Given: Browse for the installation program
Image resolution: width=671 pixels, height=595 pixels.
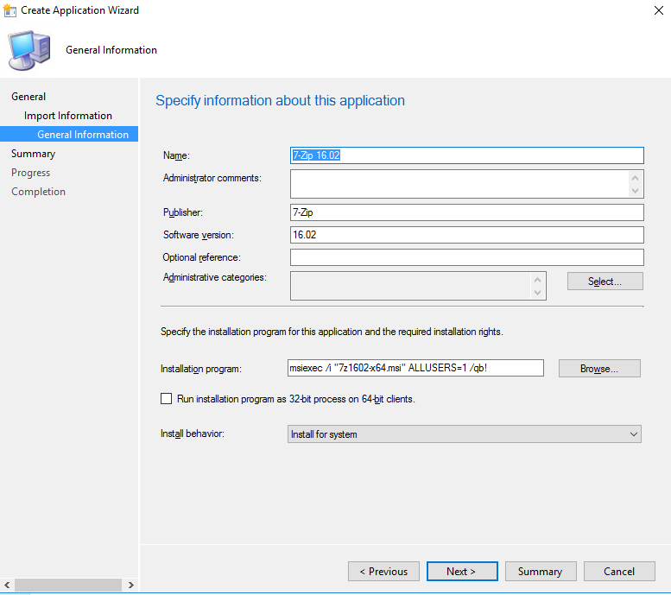Looking at the screenshot, I should pyautogui.click(x=599, y=369).
